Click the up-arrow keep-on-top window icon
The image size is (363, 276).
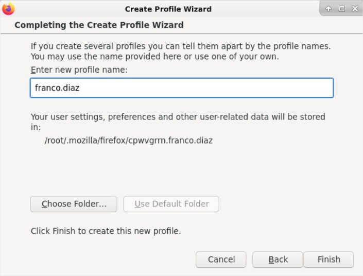(x=329, y=9)
